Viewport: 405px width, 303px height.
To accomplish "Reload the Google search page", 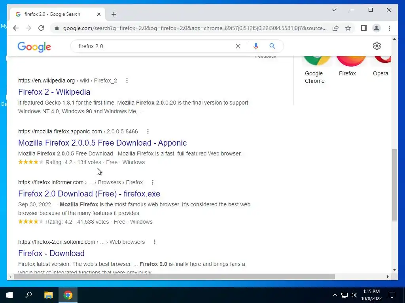I will pyautogui.click(x=41, y=28).
